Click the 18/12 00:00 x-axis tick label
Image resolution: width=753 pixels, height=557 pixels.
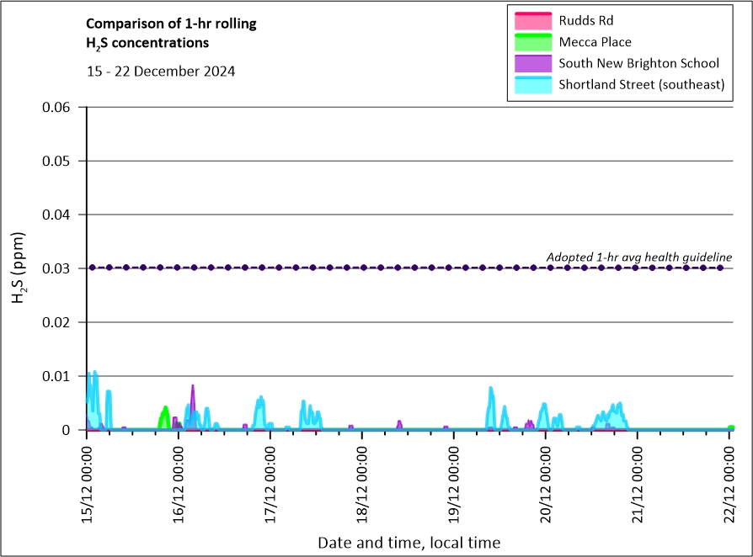click(362, 480)
